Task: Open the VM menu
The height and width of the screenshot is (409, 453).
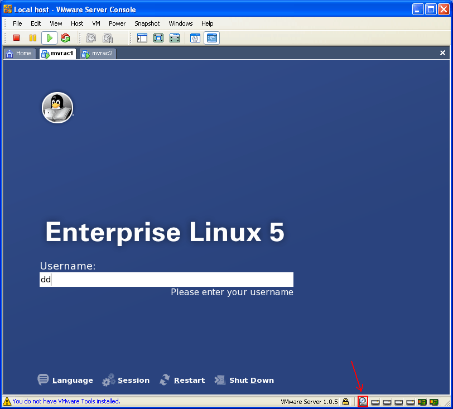Action: tap(96, 23)
